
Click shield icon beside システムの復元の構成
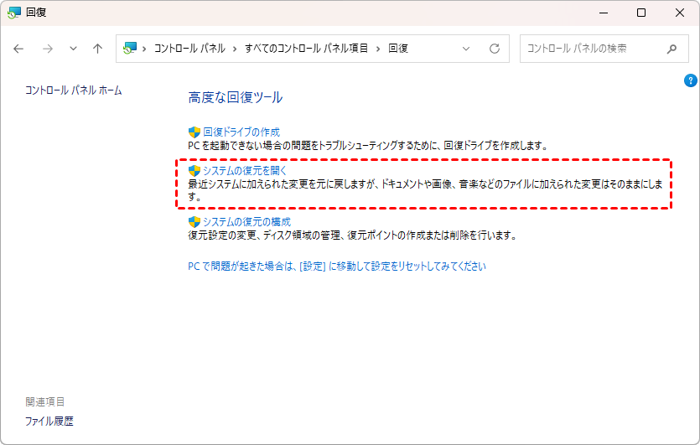tap(194, 222)
